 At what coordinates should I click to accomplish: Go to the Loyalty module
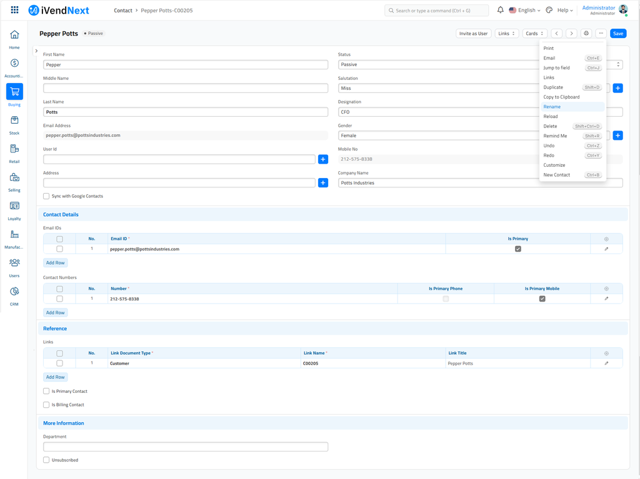(x=14, y=206)
